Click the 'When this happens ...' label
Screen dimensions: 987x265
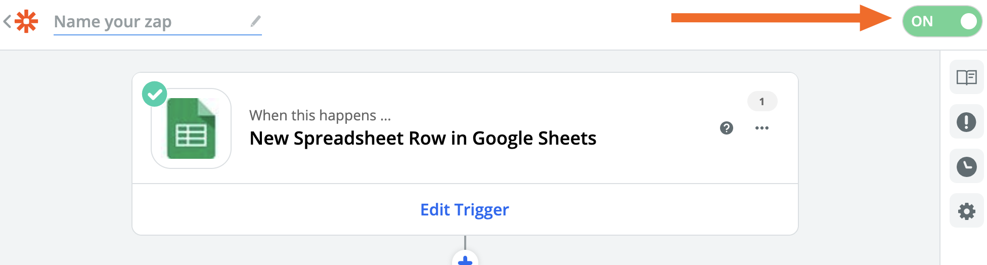[320, 115]
